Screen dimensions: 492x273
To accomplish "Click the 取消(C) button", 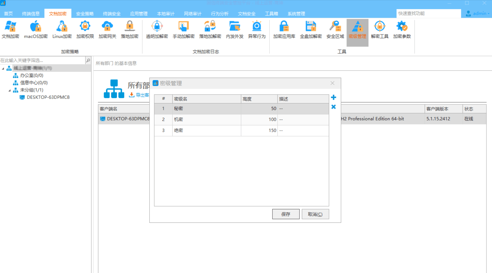I will [x=315, y=214].
